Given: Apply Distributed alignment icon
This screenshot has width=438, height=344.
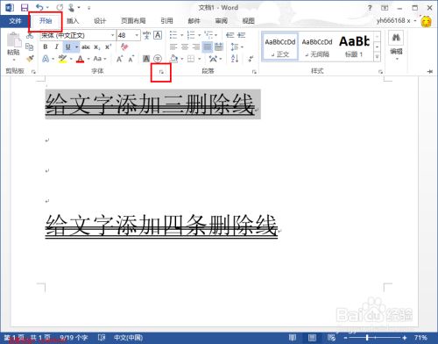Looking at the screenshot, I should pos(219,47).
